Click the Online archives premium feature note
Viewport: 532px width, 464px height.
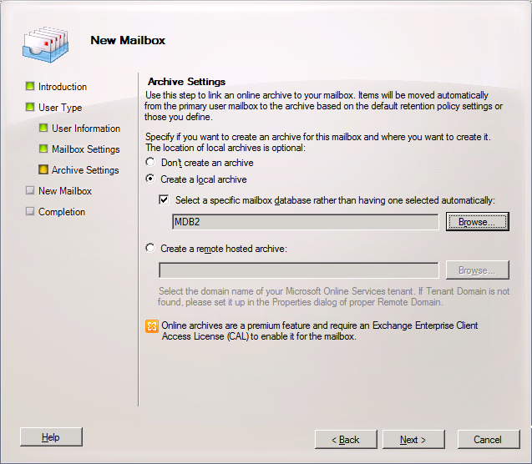tap(320, 330)
